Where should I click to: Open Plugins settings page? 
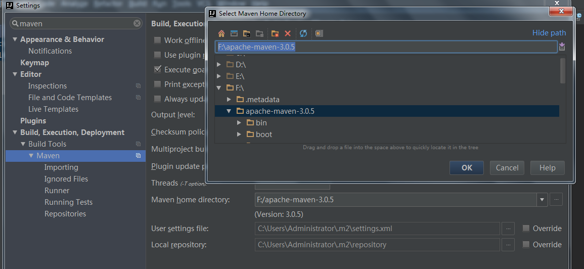(33, 121)
